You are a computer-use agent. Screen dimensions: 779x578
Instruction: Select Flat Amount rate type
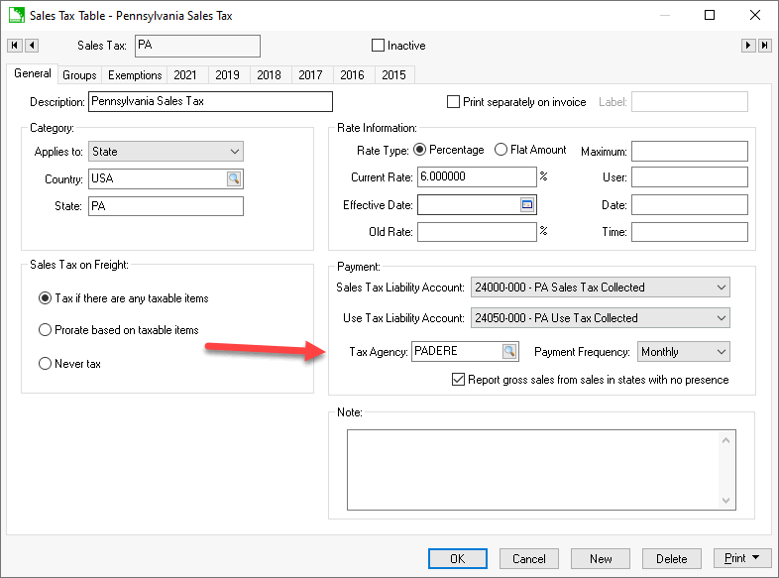tap(501, 151)
